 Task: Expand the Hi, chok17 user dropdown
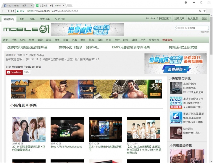tap(158, 18)
